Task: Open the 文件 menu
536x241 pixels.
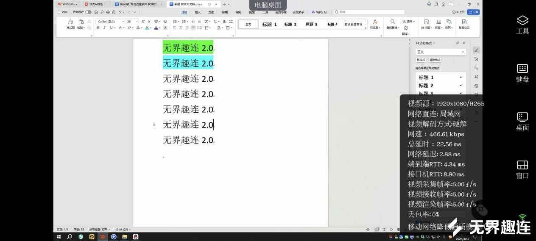Action: (62, 12)
